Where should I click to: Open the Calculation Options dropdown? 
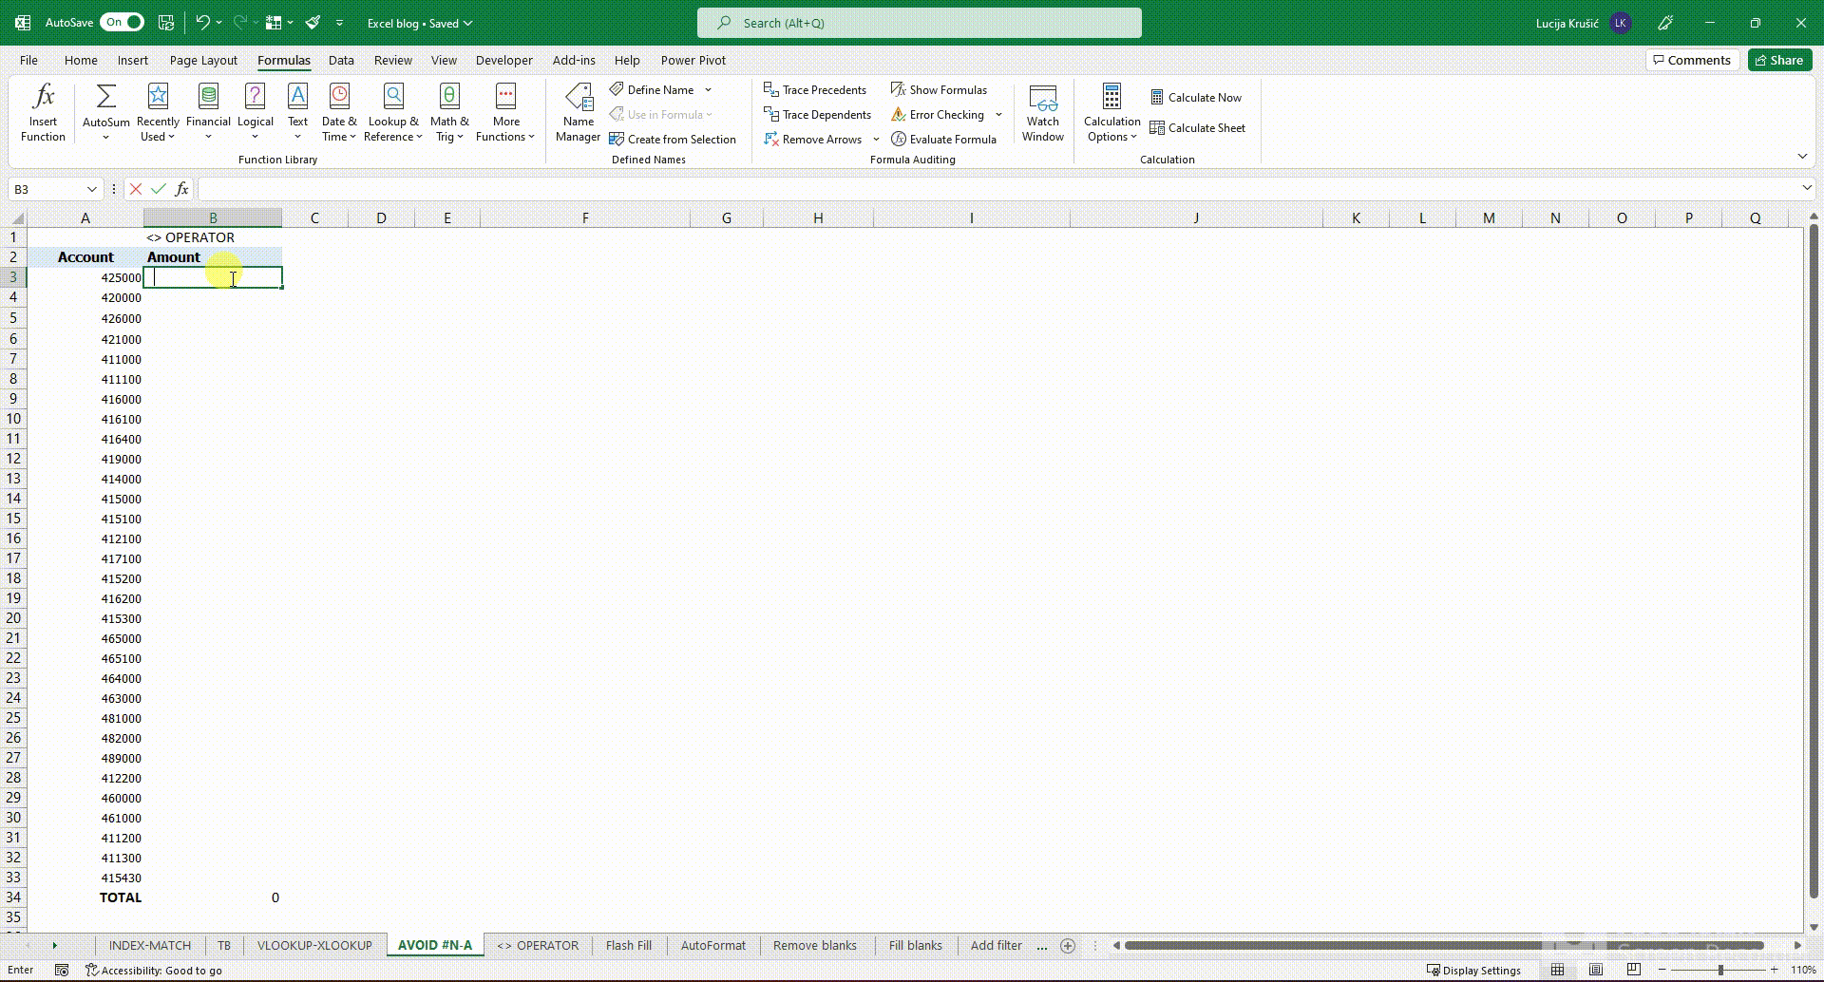[x=1111, y=112]
